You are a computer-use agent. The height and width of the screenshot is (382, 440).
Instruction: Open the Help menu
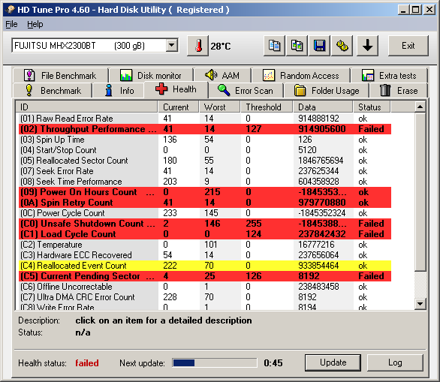pyautogui.click(x=35, y=25)
